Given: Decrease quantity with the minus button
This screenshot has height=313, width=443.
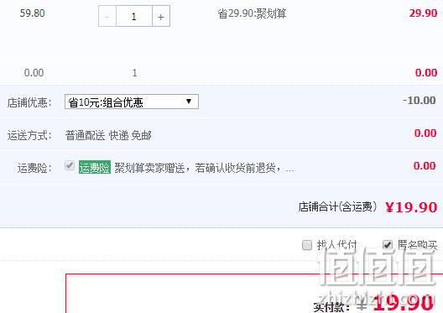Looking at the screenshot, I should (x=107, y=16).
